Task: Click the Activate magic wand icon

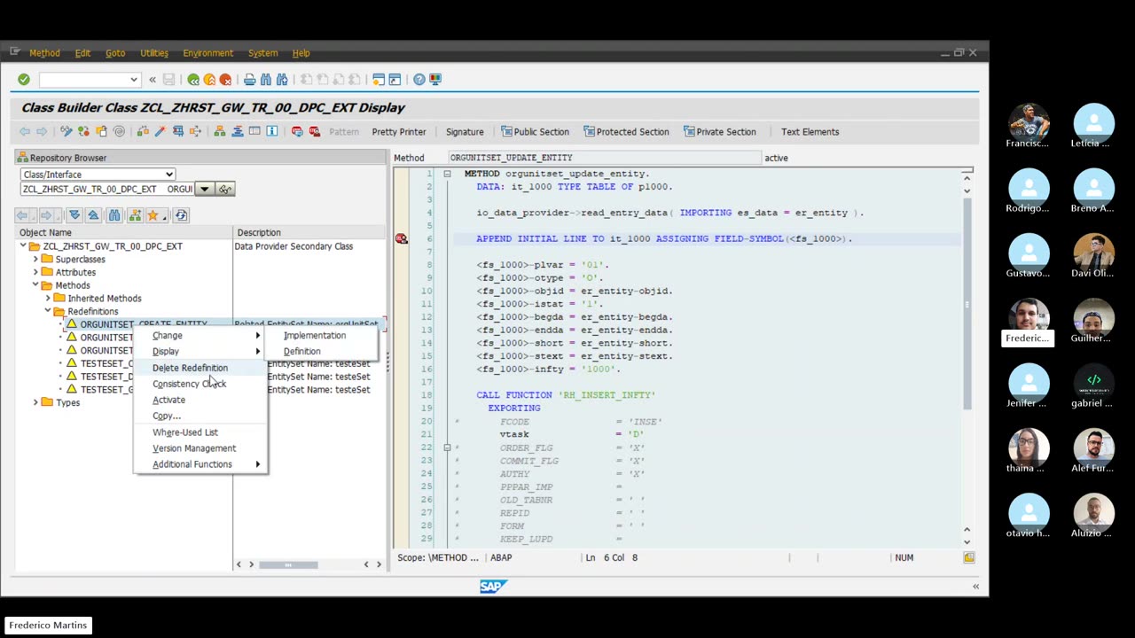Action: [x=160, y=131]
